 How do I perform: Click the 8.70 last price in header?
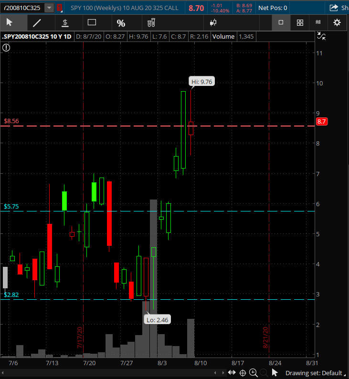pos(196,8)
